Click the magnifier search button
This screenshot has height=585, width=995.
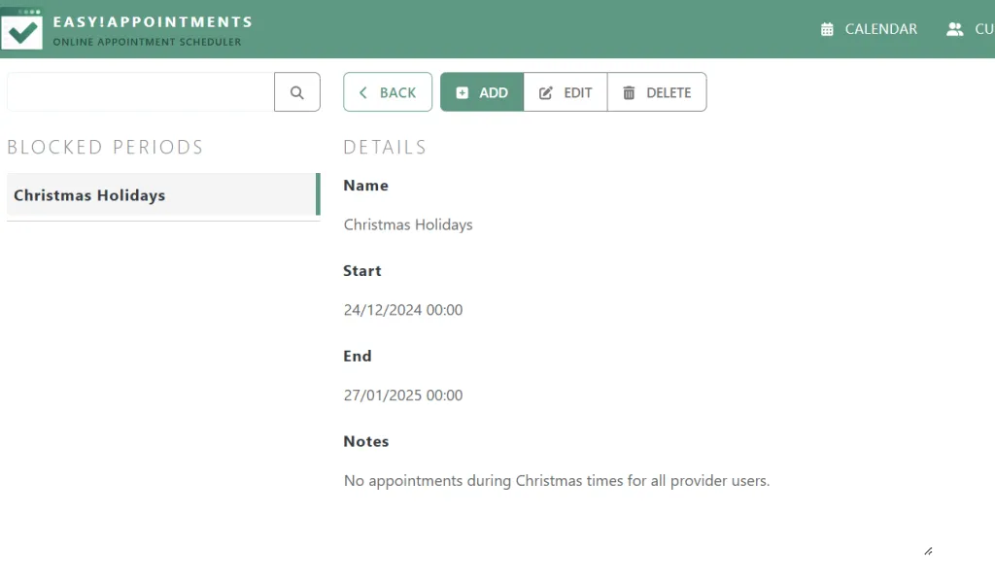297,92
